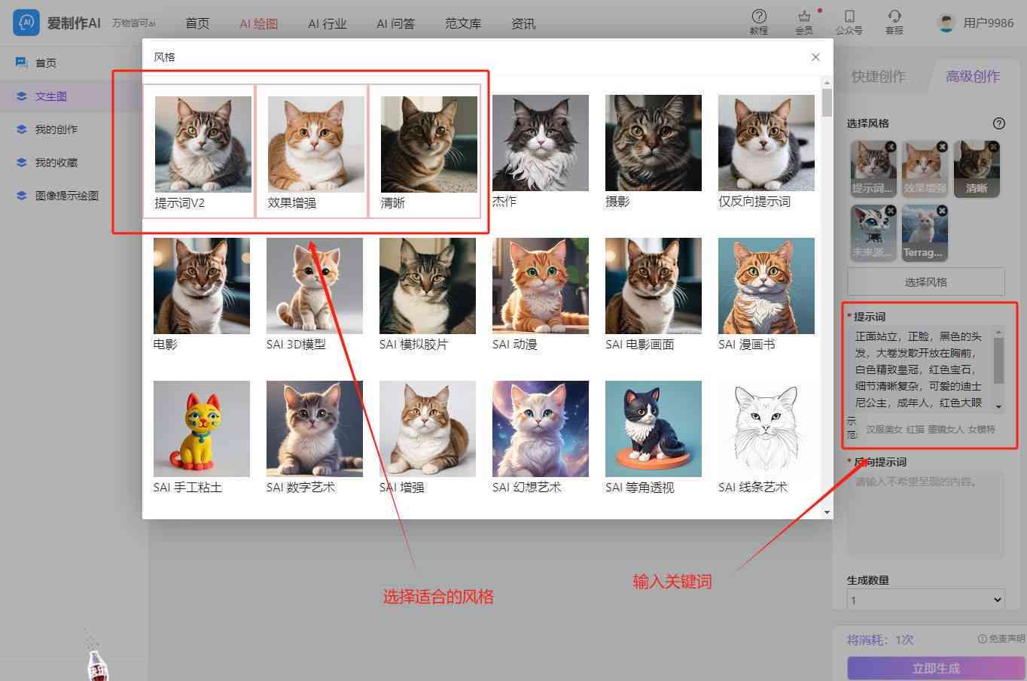Switch to the 高级创作 tab

[973, 76]
